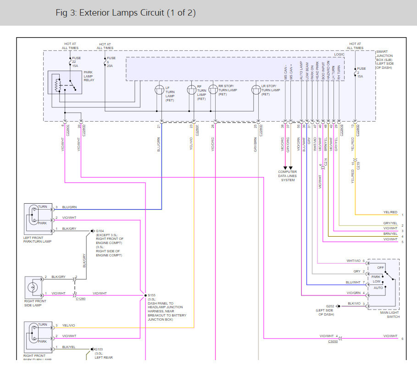
Task: Click the 'Park Lamp Relay' label
Action: [89, 76]
